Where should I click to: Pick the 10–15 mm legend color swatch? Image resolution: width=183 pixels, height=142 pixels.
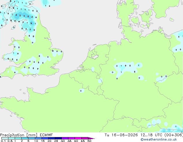(x=38, y=138)
